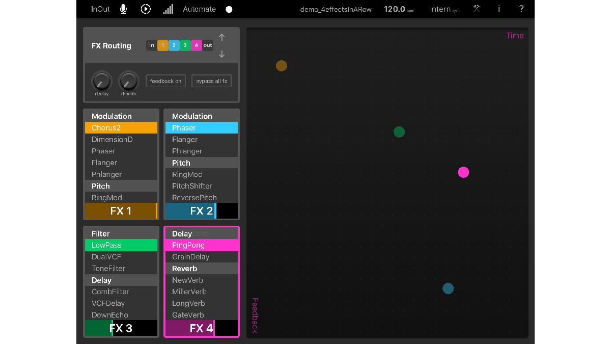Select the orange routing block 1
611x344 pixels.
point(163,45)
